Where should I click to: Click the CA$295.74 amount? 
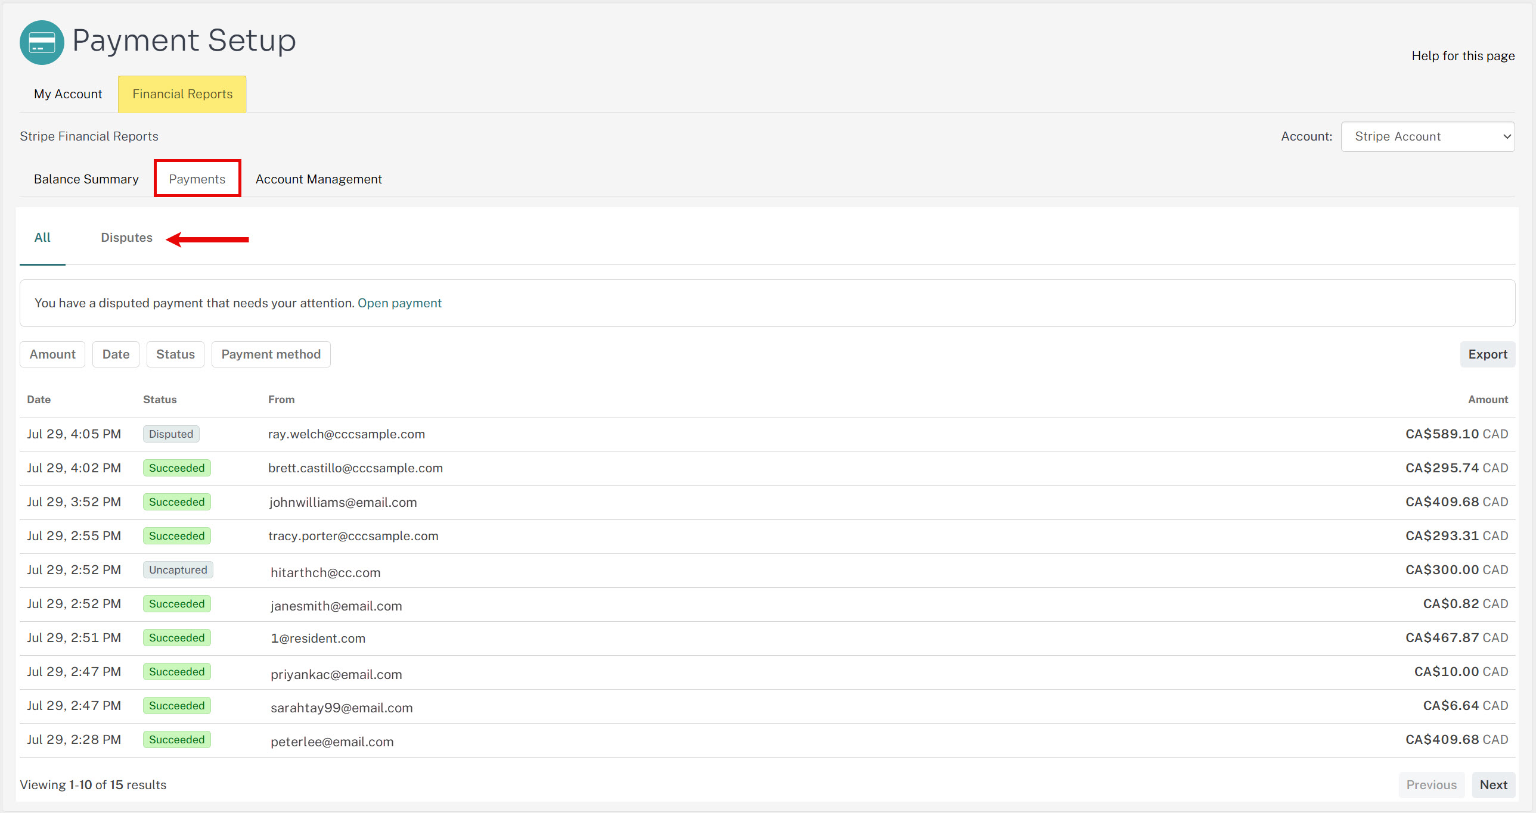tap(1457, 468)
